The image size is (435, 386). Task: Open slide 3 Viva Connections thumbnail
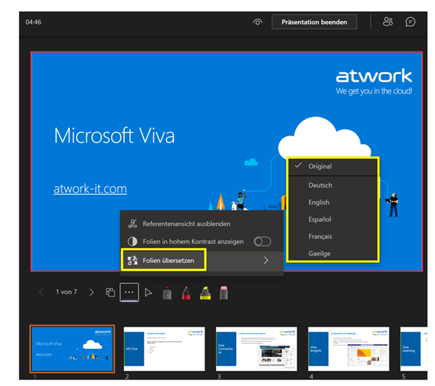(256, 349)
